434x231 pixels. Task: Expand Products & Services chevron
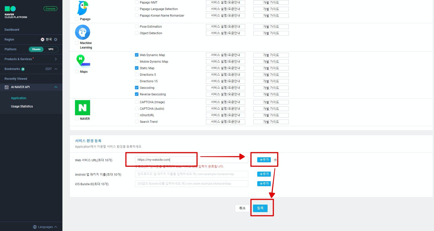tap(56, 59)
